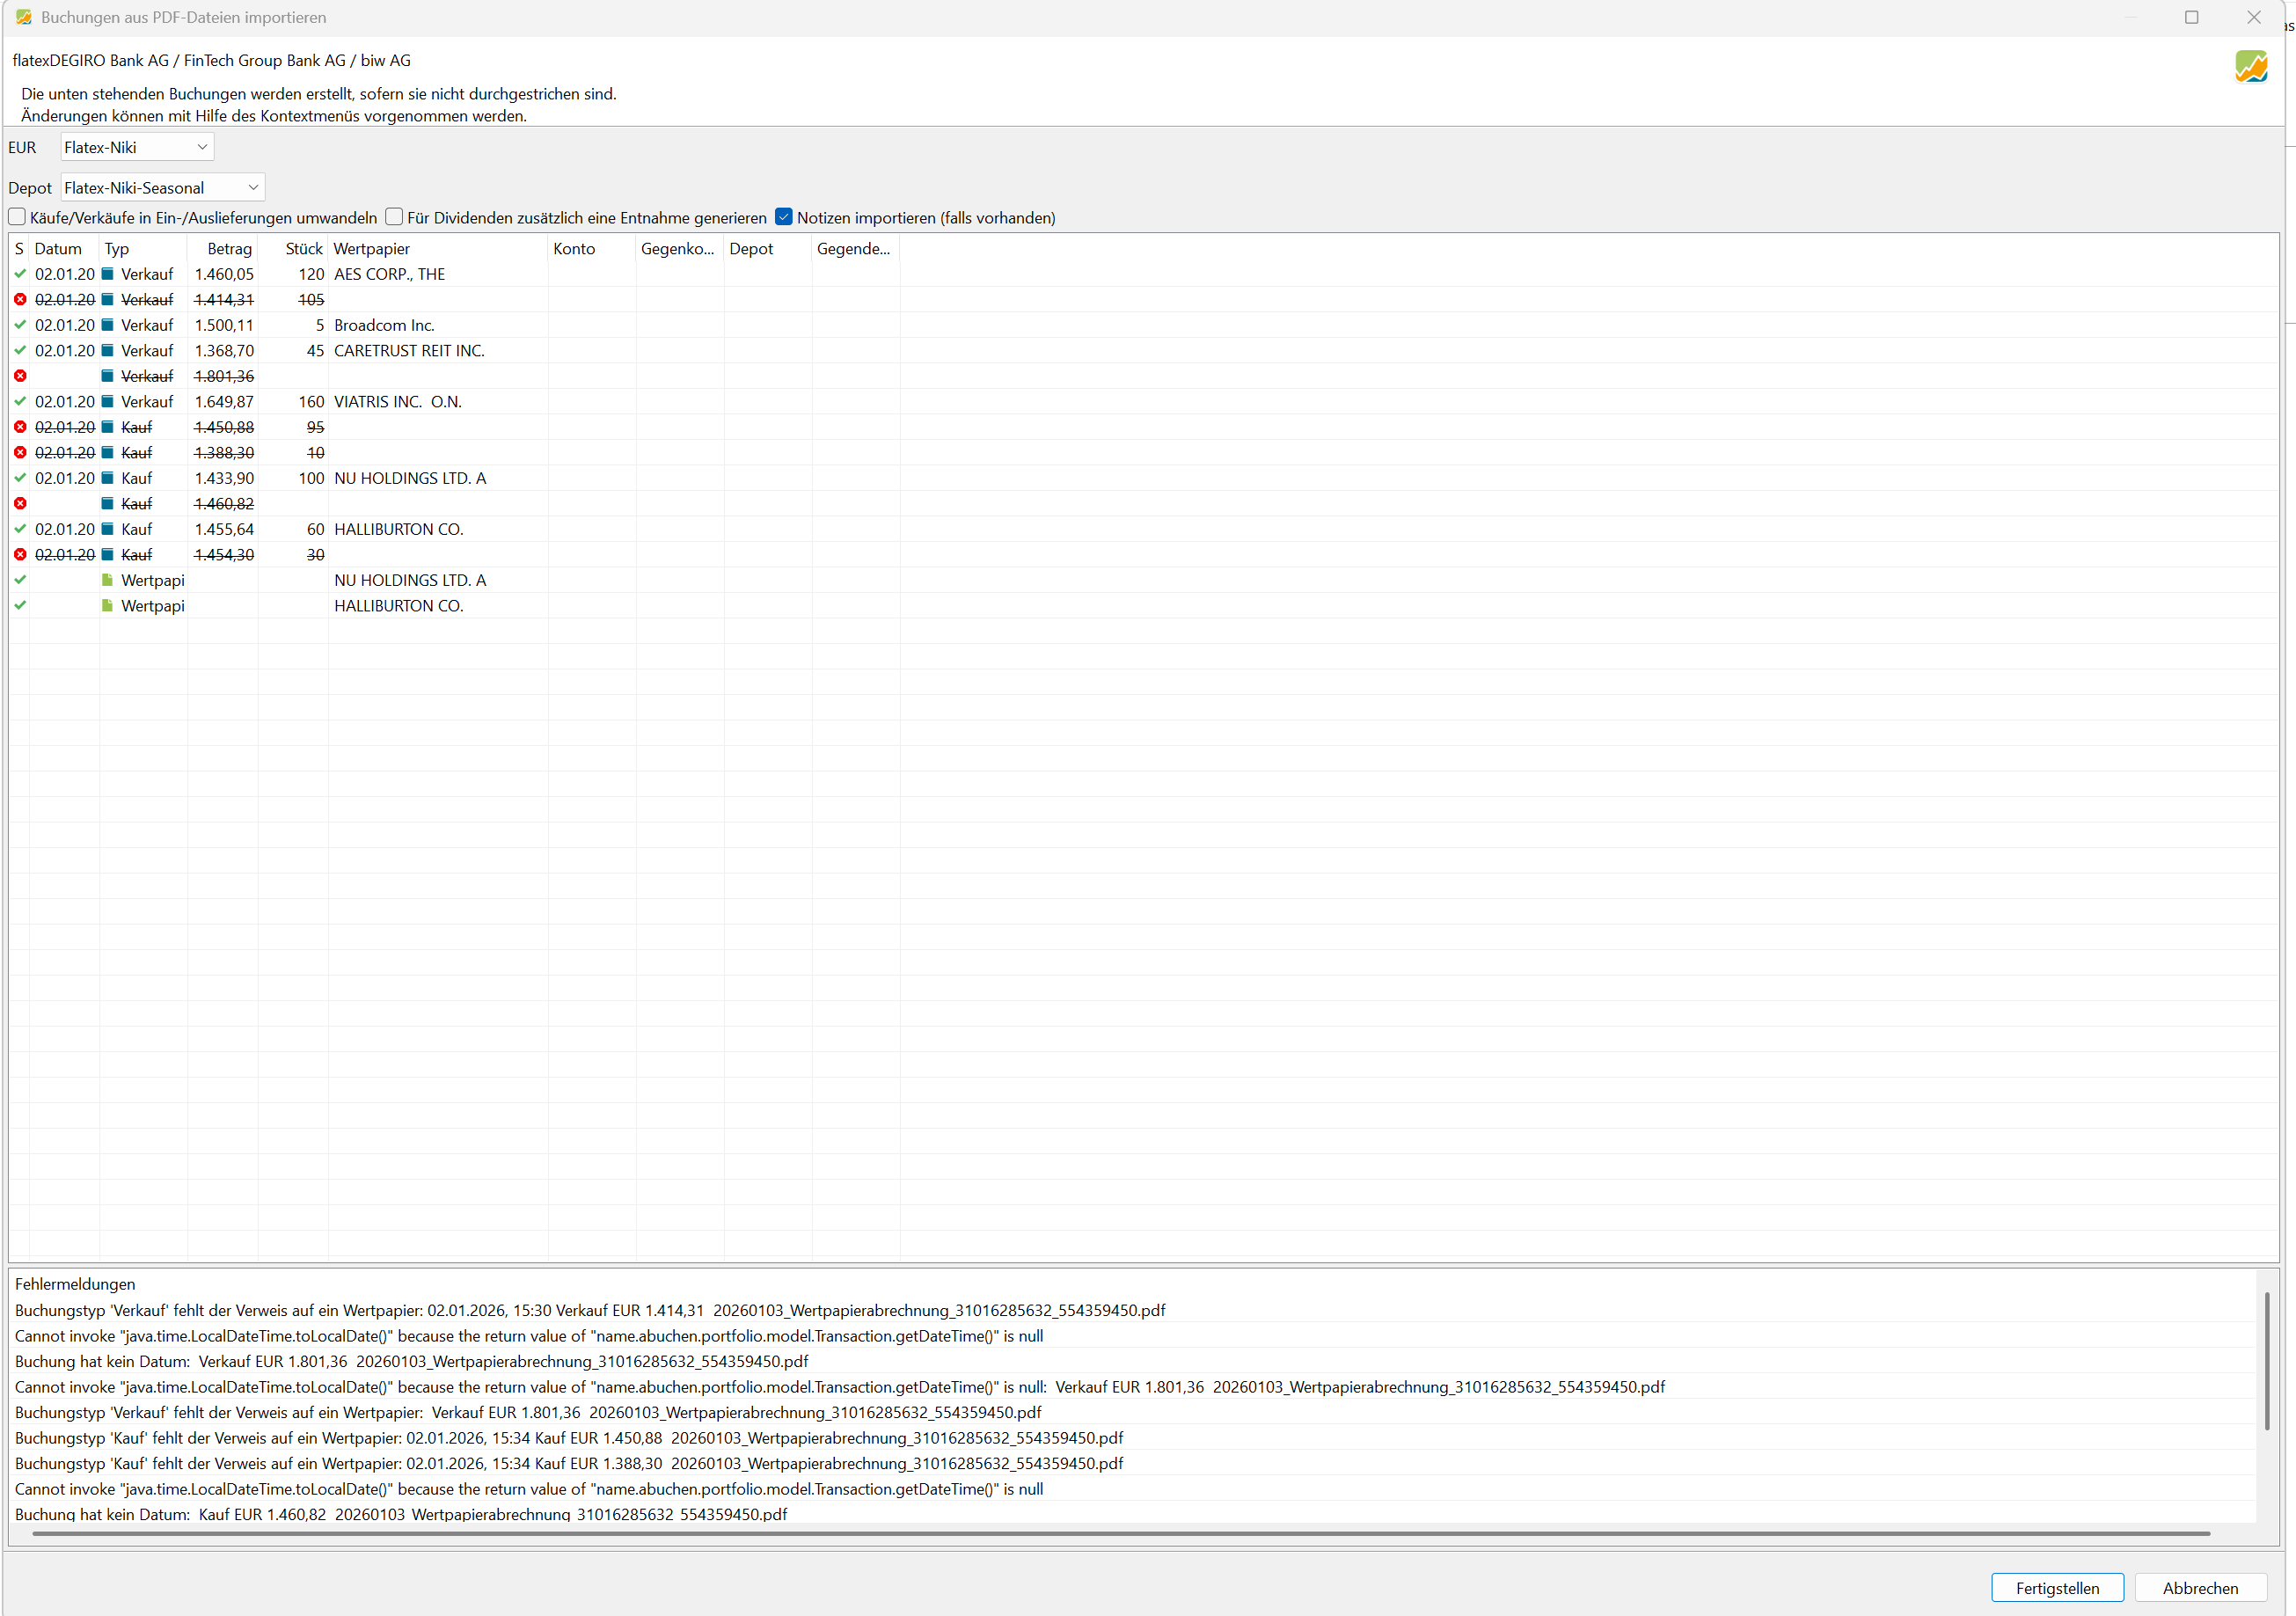Click green security icon of NU HOLDINGS Wertpapier row

tap(107, 580)
